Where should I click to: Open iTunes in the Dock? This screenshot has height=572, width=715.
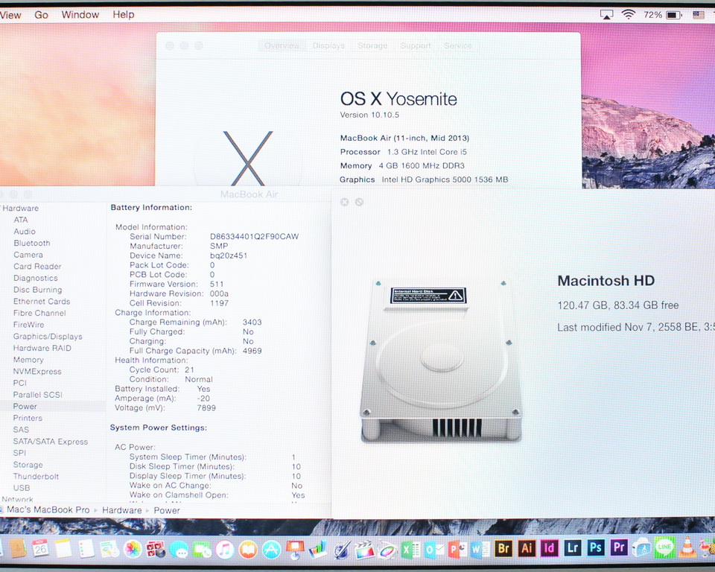tap(225, 549)
